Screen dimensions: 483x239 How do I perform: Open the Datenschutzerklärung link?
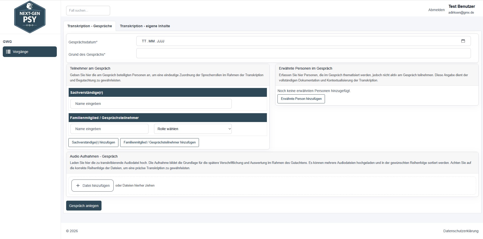coord(461,231)
